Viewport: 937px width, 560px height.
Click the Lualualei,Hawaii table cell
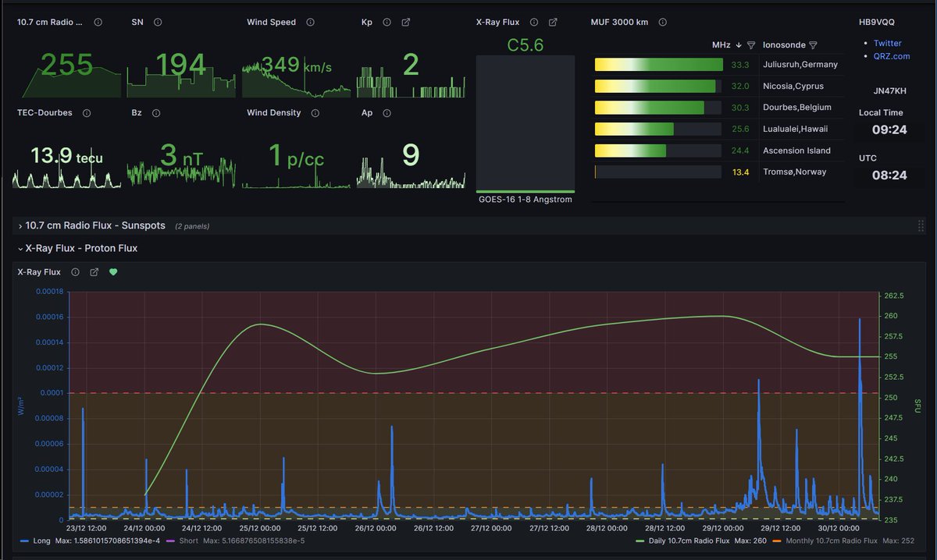[x=795, y=129]
